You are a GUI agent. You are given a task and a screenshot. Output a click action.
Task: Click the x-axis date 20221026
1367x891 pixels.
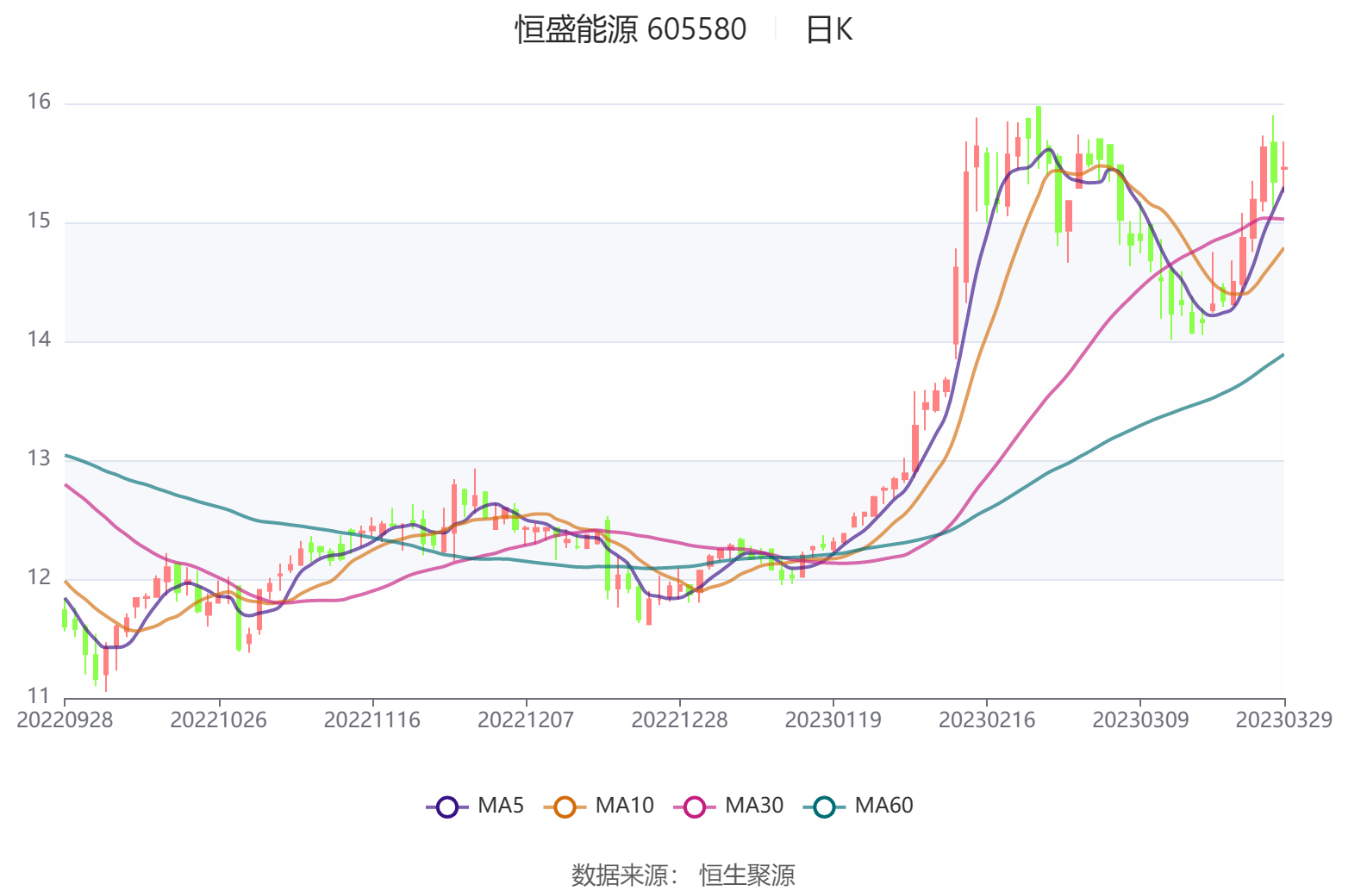219,720
